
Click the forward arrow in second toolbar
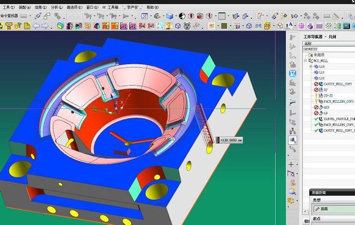[45, 26]
